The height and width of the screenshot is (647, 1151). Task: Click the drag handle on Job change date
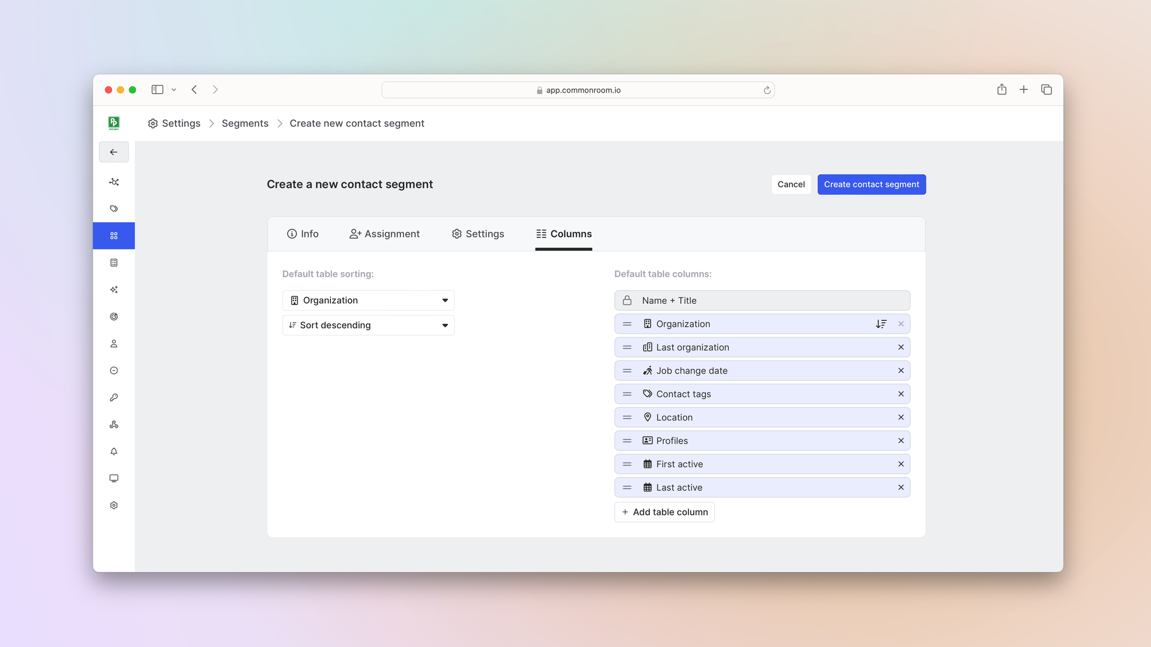tap(627, 371)
